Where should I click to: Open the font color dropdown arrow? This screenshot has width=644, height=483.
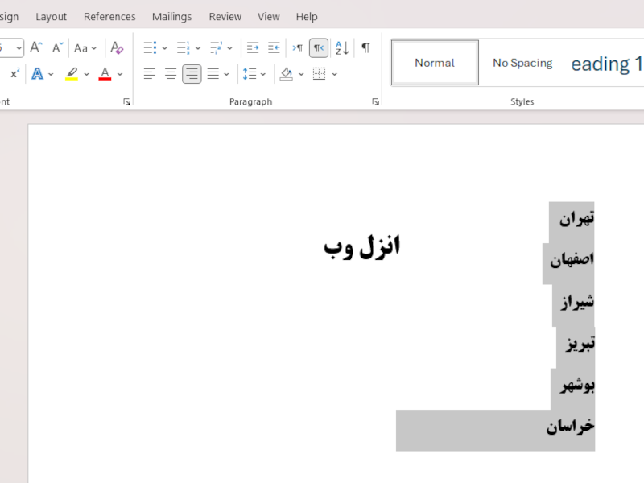point(120,74)
